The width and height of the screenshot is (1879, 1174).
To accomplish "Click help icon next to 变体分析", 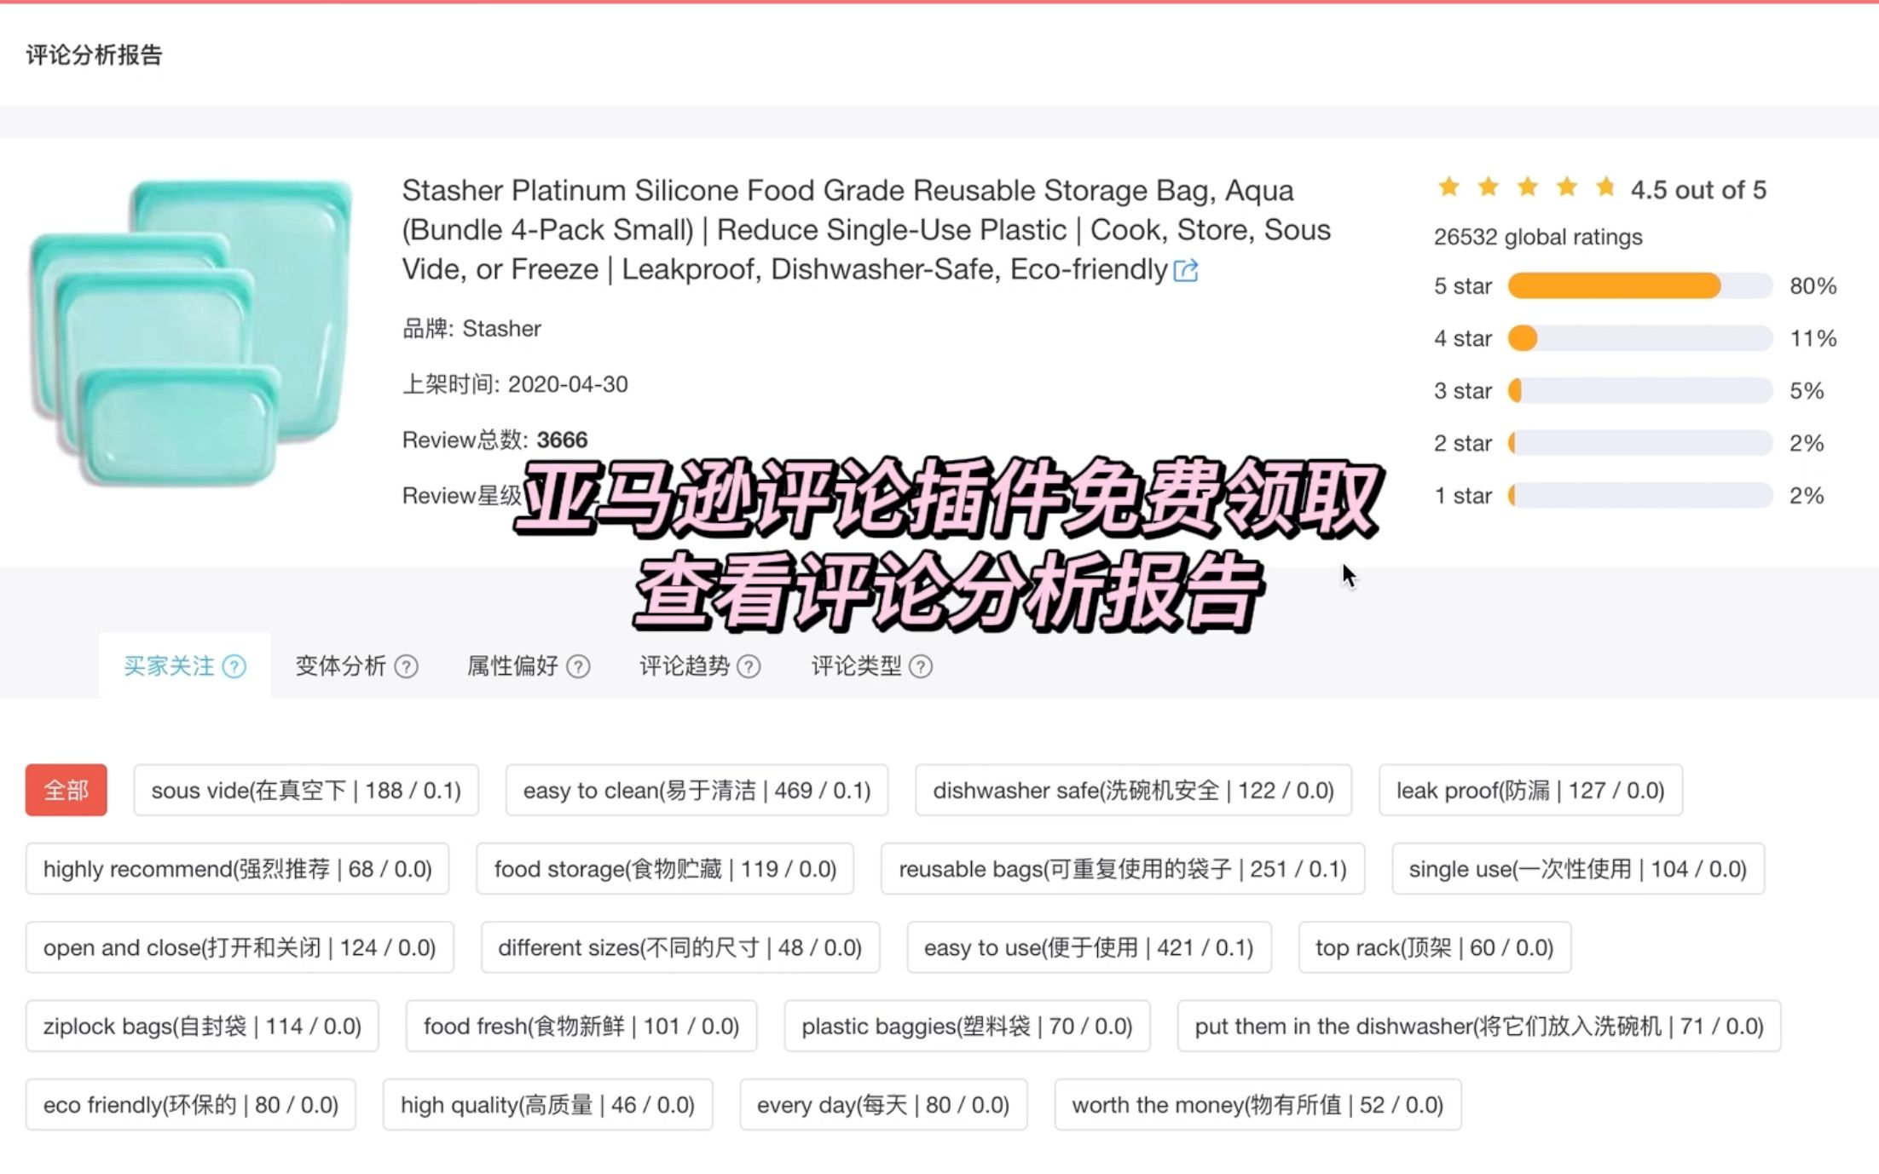I will pos(407,666).
